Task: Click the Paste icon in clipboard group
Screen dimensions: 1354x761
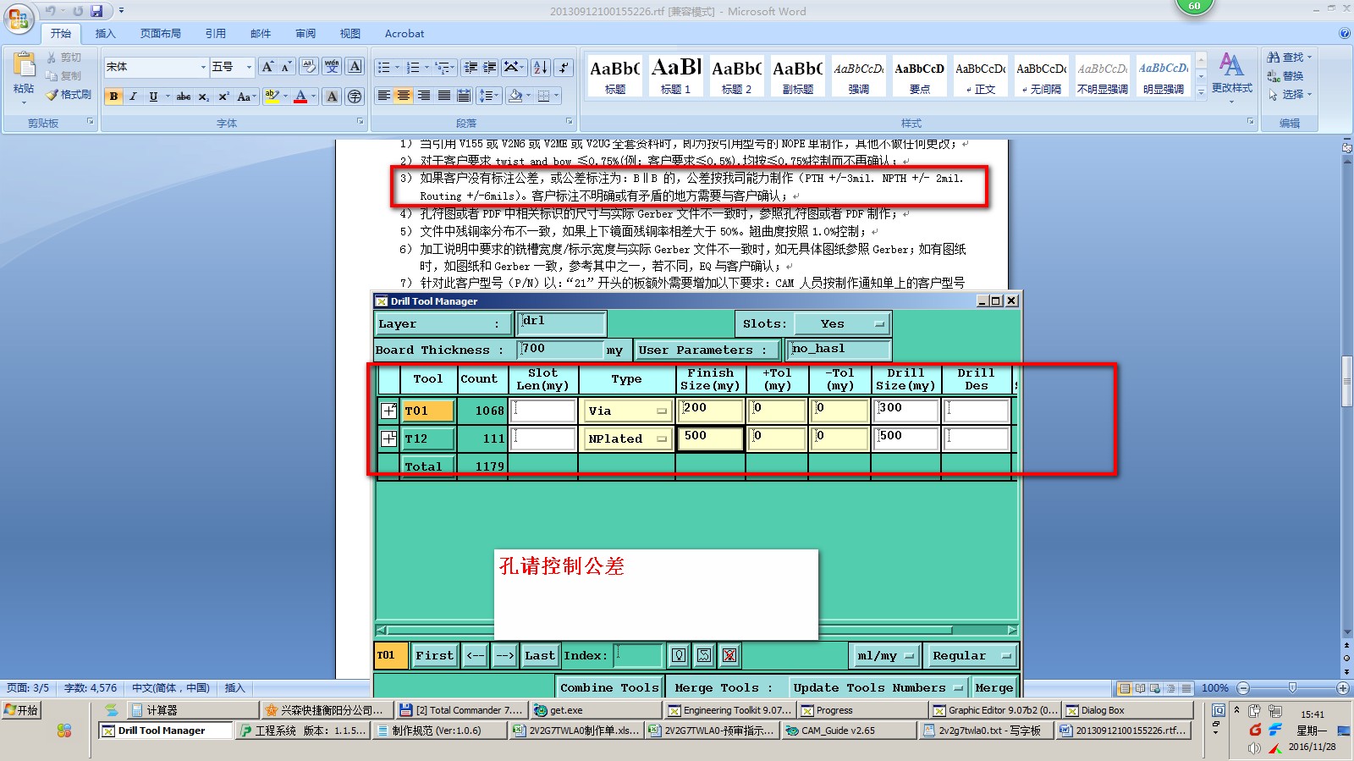Action: 24,64
